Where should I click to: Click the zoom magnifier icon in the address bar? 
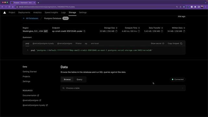pos(177,7)
